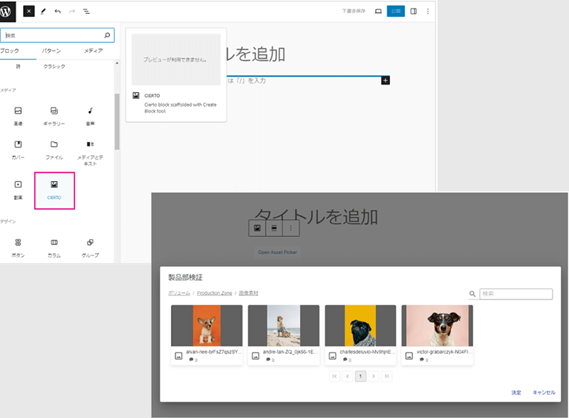Viewport: 569px width, 418px height.
Task: Jump to the last page of assets
Action: coord(387,376)
